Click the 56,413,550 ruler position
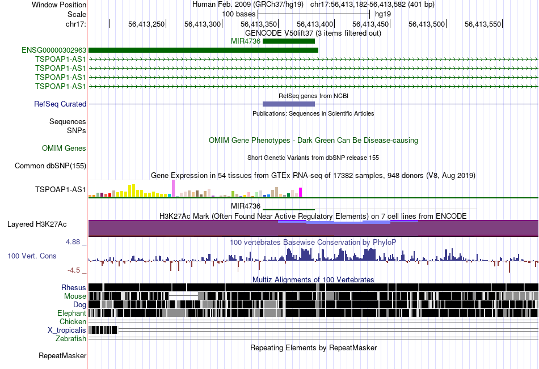Screen dimensions: 539x369 pyautogui.click(x=483, y=24)
